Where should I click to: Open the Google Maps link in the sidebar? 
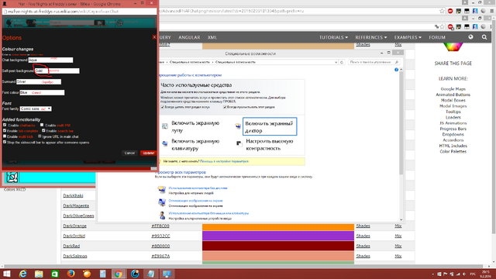point(453,89)
